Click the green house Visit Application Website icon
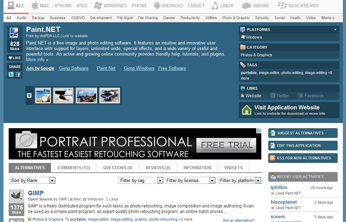Image resolution: width=346 pixels, height=222 pixels. pos(246,110)
